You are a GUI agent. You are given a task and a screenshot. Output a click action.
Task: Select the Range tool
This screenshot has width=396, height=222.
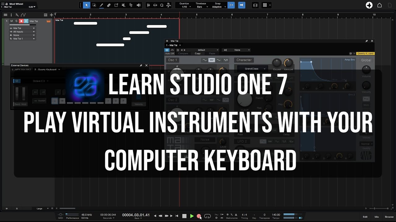(94, 5)
